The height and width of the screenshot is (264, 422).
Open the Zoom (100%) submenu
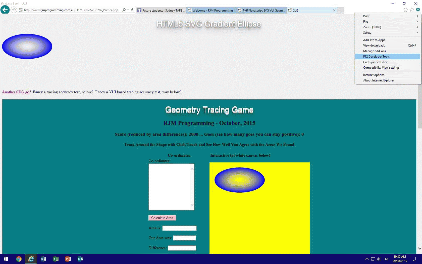click(x=372, y=27)
